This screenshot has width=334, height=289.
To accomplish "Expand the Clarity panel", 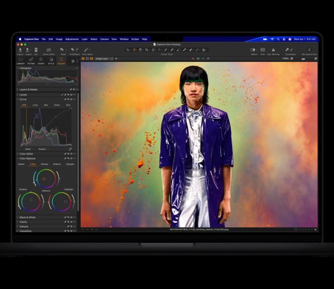I will [18, 222].
